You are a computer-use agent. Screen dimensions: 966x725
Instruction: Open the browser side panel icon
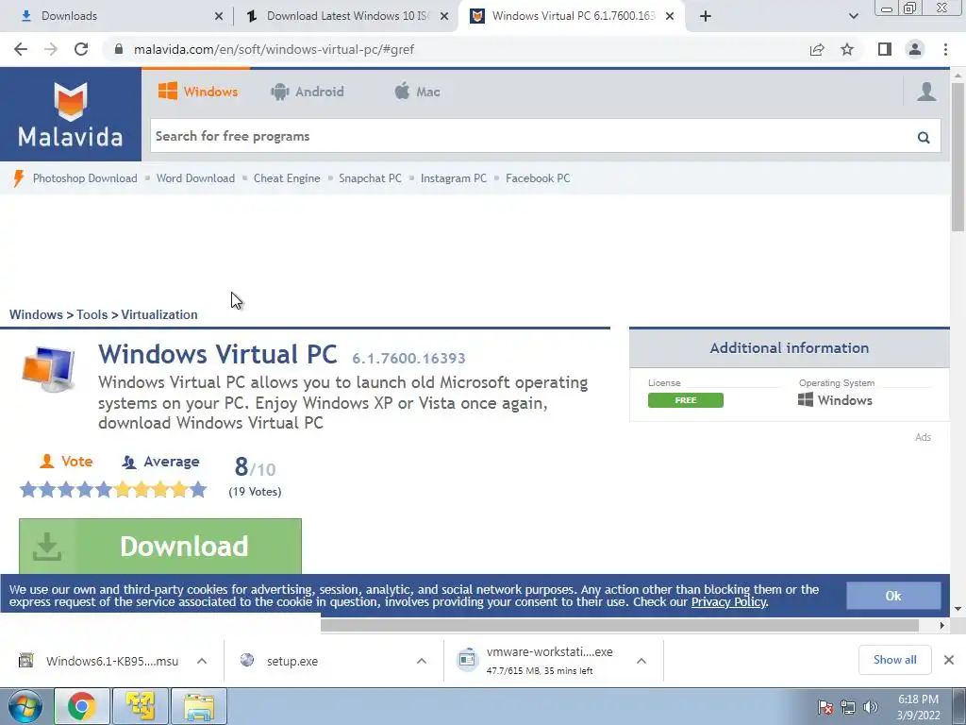pos(885,49)
